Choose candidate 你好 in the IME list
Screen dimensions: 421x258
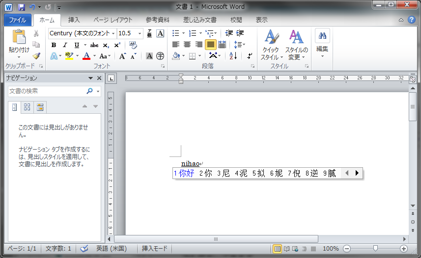point(187,173)
